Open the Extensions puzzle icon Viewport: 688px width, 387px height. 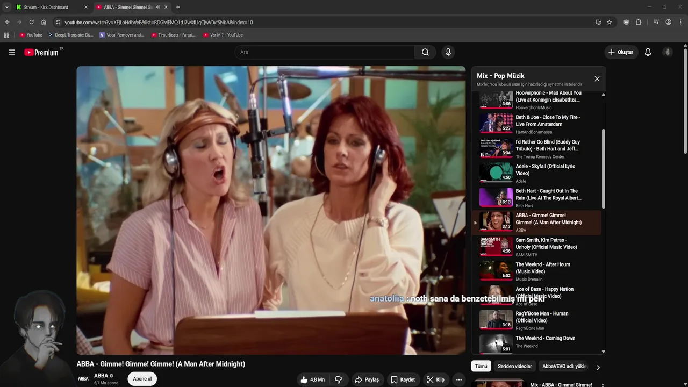pos(639,22)
